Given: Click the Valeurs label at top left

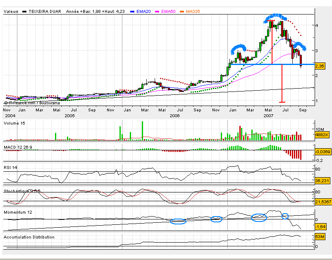Looking at the screenshot, I should [x=11, y=12].
